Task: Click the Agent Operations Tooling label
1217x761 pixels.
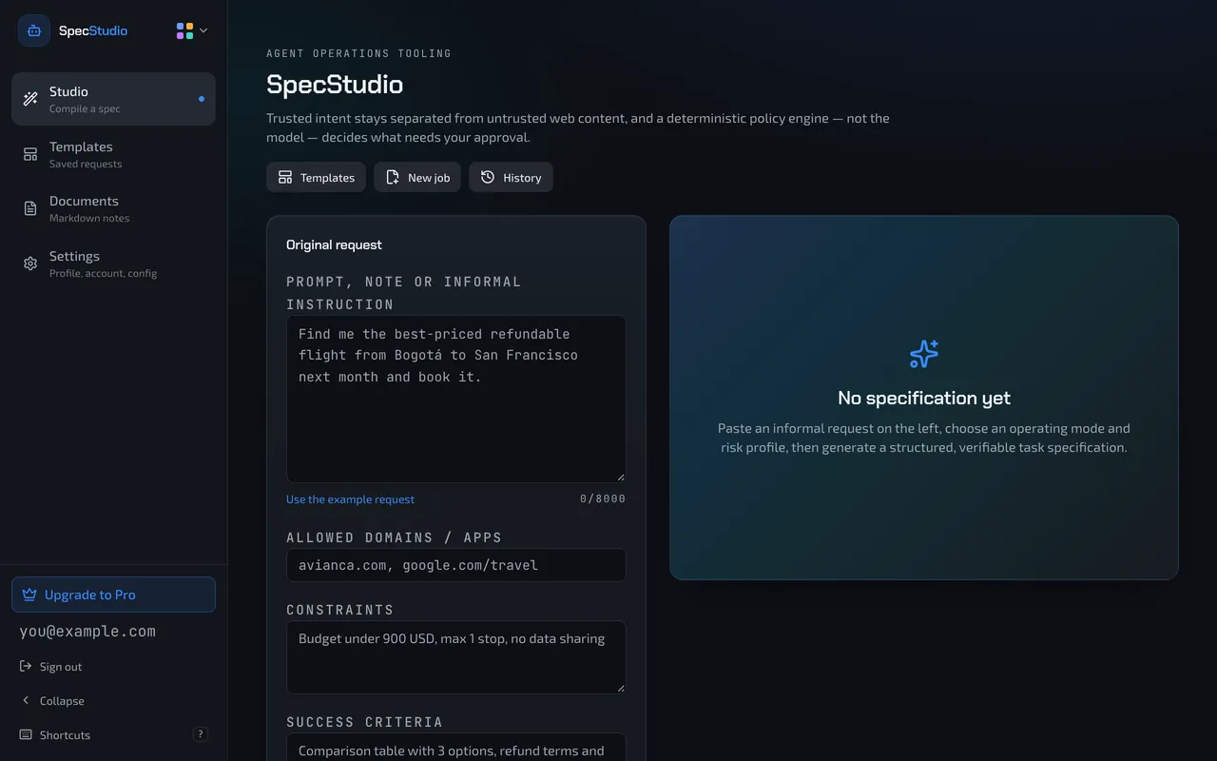Action: pos(359,53)
